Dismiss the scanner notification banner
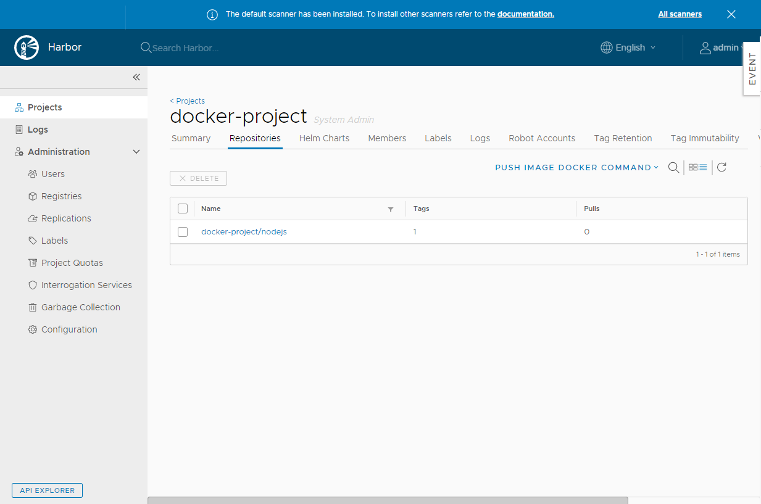 (x=731, y=14)
